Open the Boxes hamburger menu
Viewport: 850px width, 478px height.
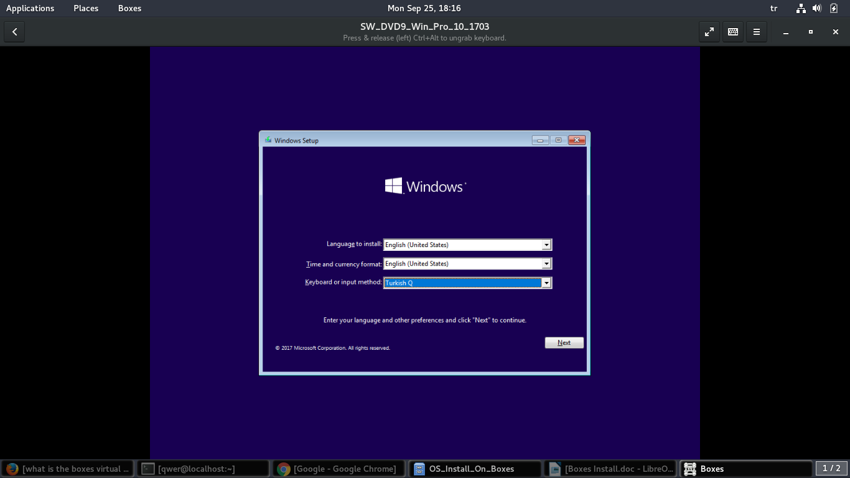pyautogui.click(x=756, y=32)
